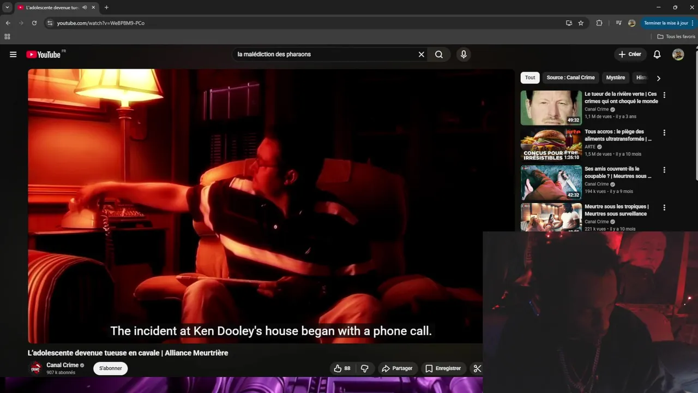Open the YouTube account avatar menu
The image size is (698, 393).
678,55
